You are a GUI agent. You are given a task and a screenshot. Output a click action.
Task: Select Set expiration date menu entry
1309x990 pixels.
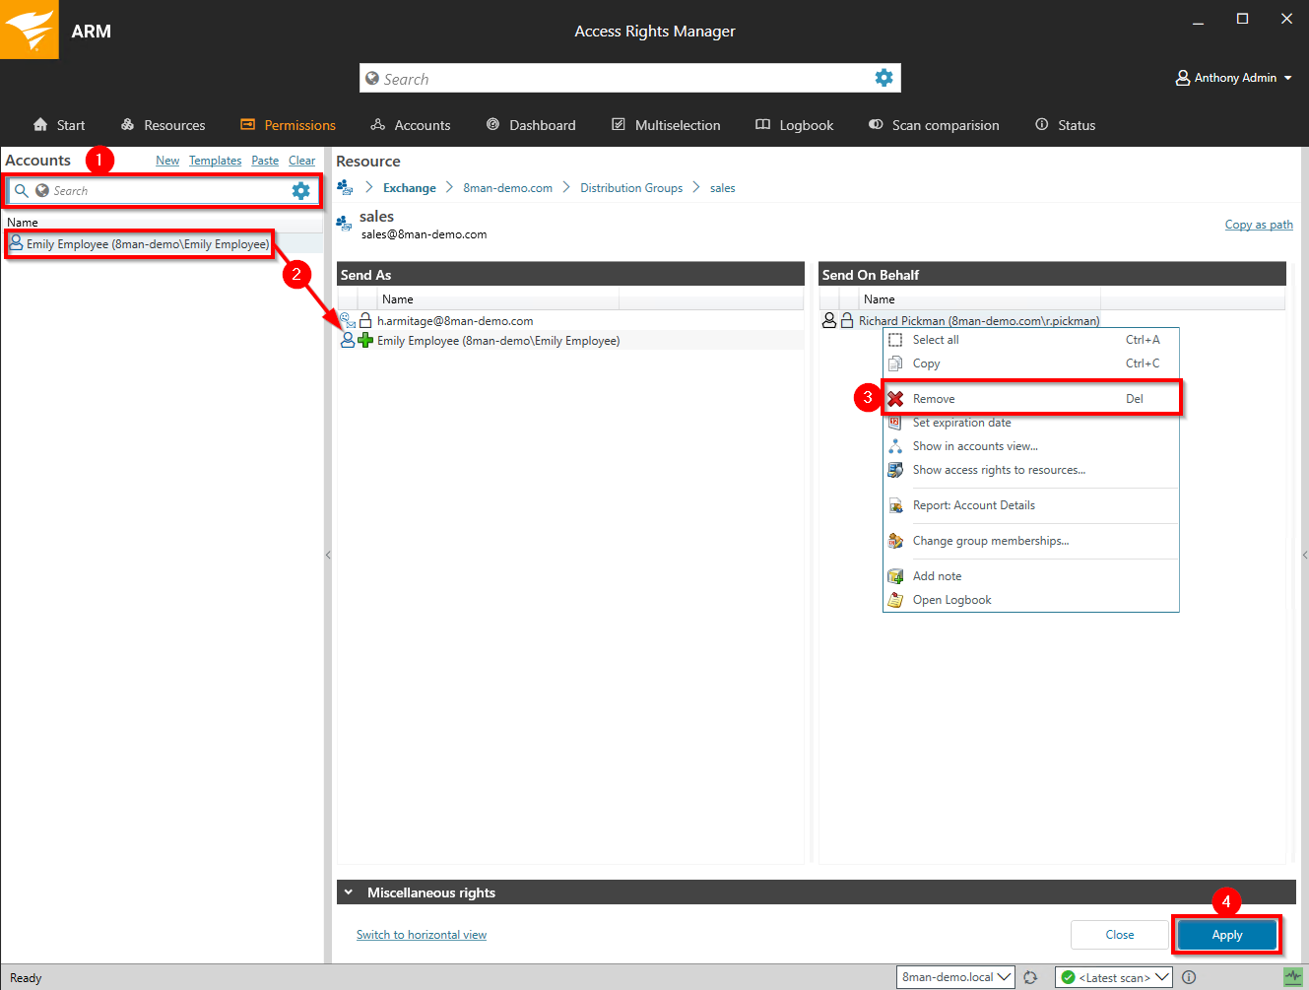961,423
